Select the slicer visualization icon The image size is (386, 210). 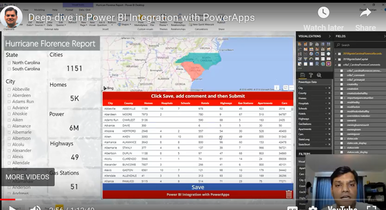click(300, 64)
